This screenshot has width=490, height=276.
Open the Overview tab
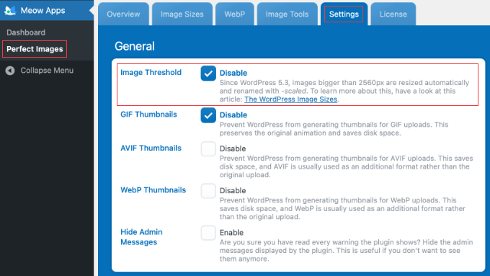pyautogui.click(x=123, y=14)
